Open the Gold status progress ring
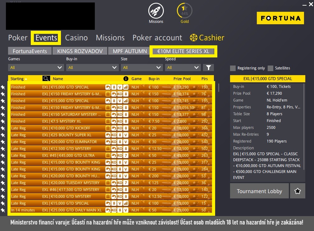The height and width of the screenshot is (231, 314). pos(184,11)
